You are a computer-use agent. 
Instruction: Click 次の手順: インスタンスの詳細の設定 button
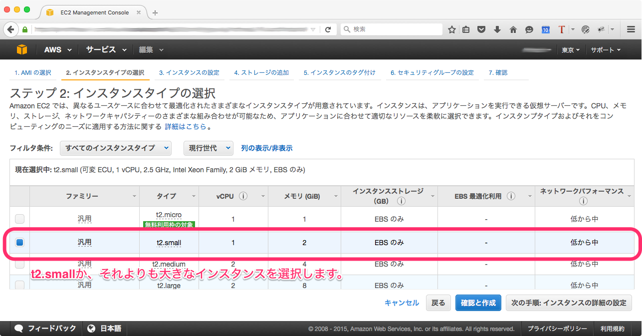pyautogui.click(x=569, y=303)
